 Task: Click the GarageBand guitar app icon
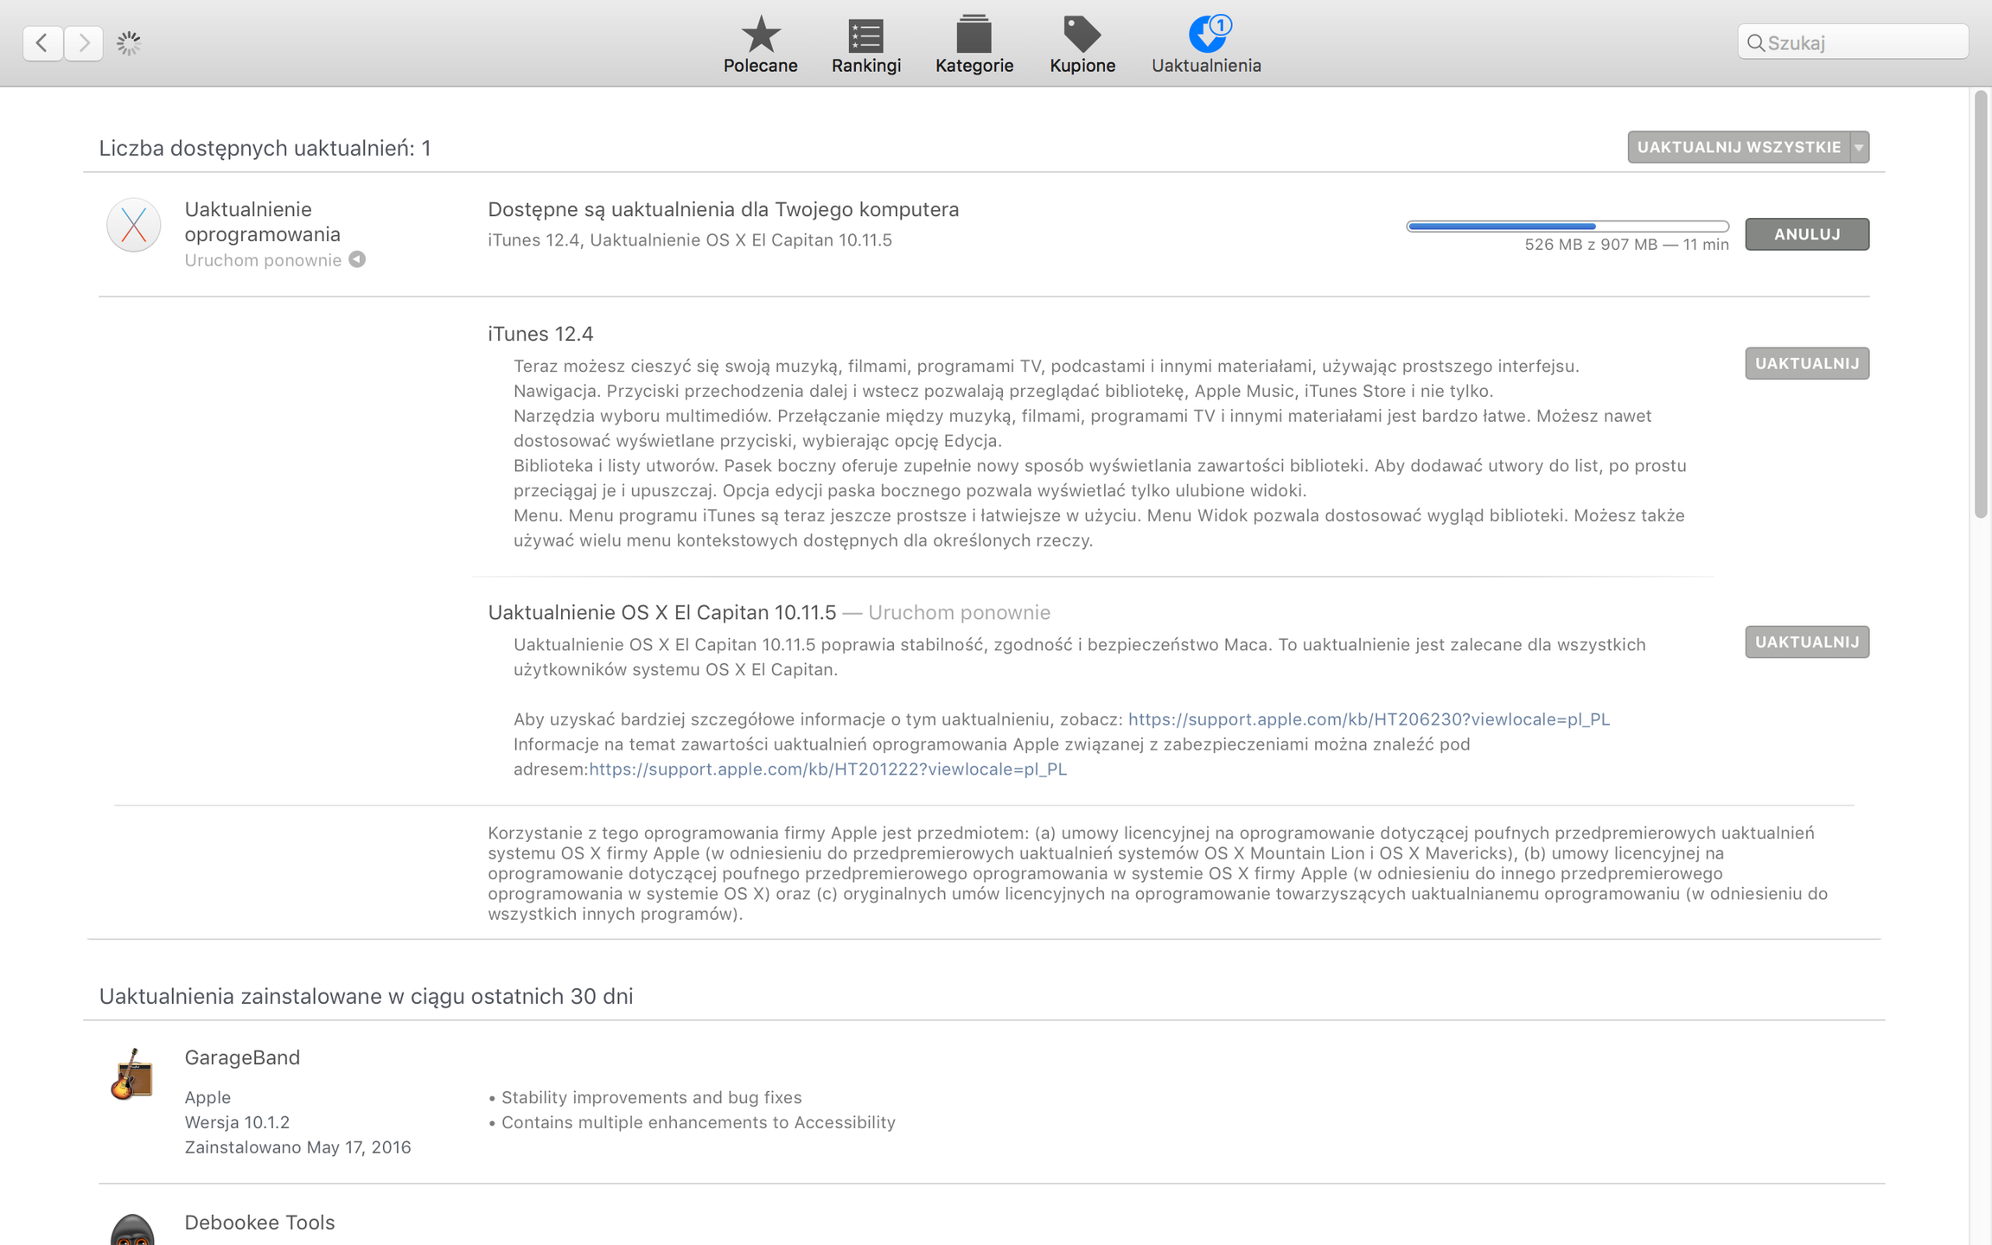click(x=132, y=1074)
